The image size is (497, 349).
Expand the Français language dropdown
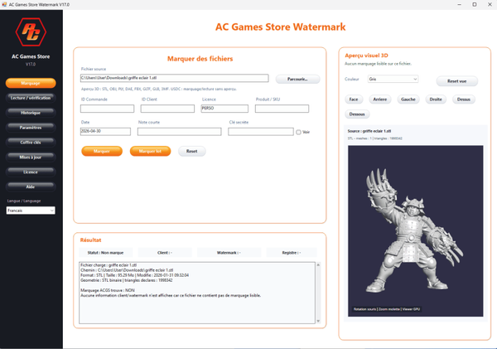click(31, 211)
